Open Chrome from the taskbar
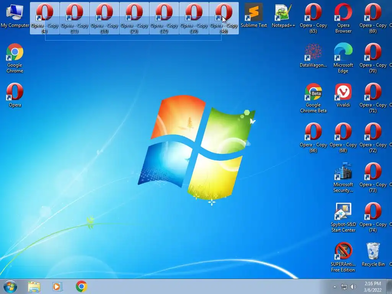Viewport: 392px width, 294px height. pos(81,286)
